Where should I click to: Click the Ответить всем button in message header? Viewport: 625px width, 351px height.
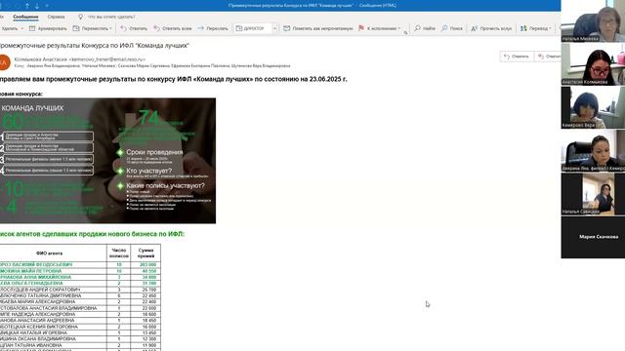(x=549, y=57)
